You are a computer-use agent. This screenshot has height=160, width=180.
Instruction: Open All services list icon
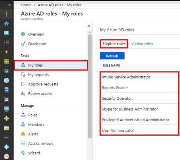tap(7, 43)
